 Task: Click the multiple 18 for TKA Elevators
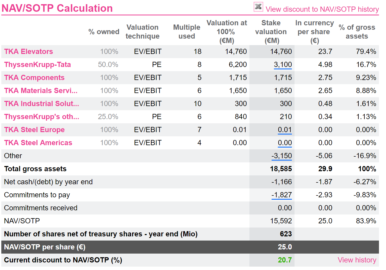[198, 52]
